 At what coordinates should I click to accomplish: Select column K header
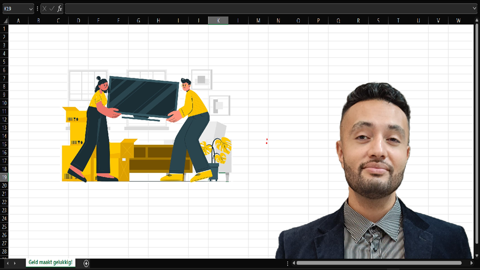coord(218,20)
